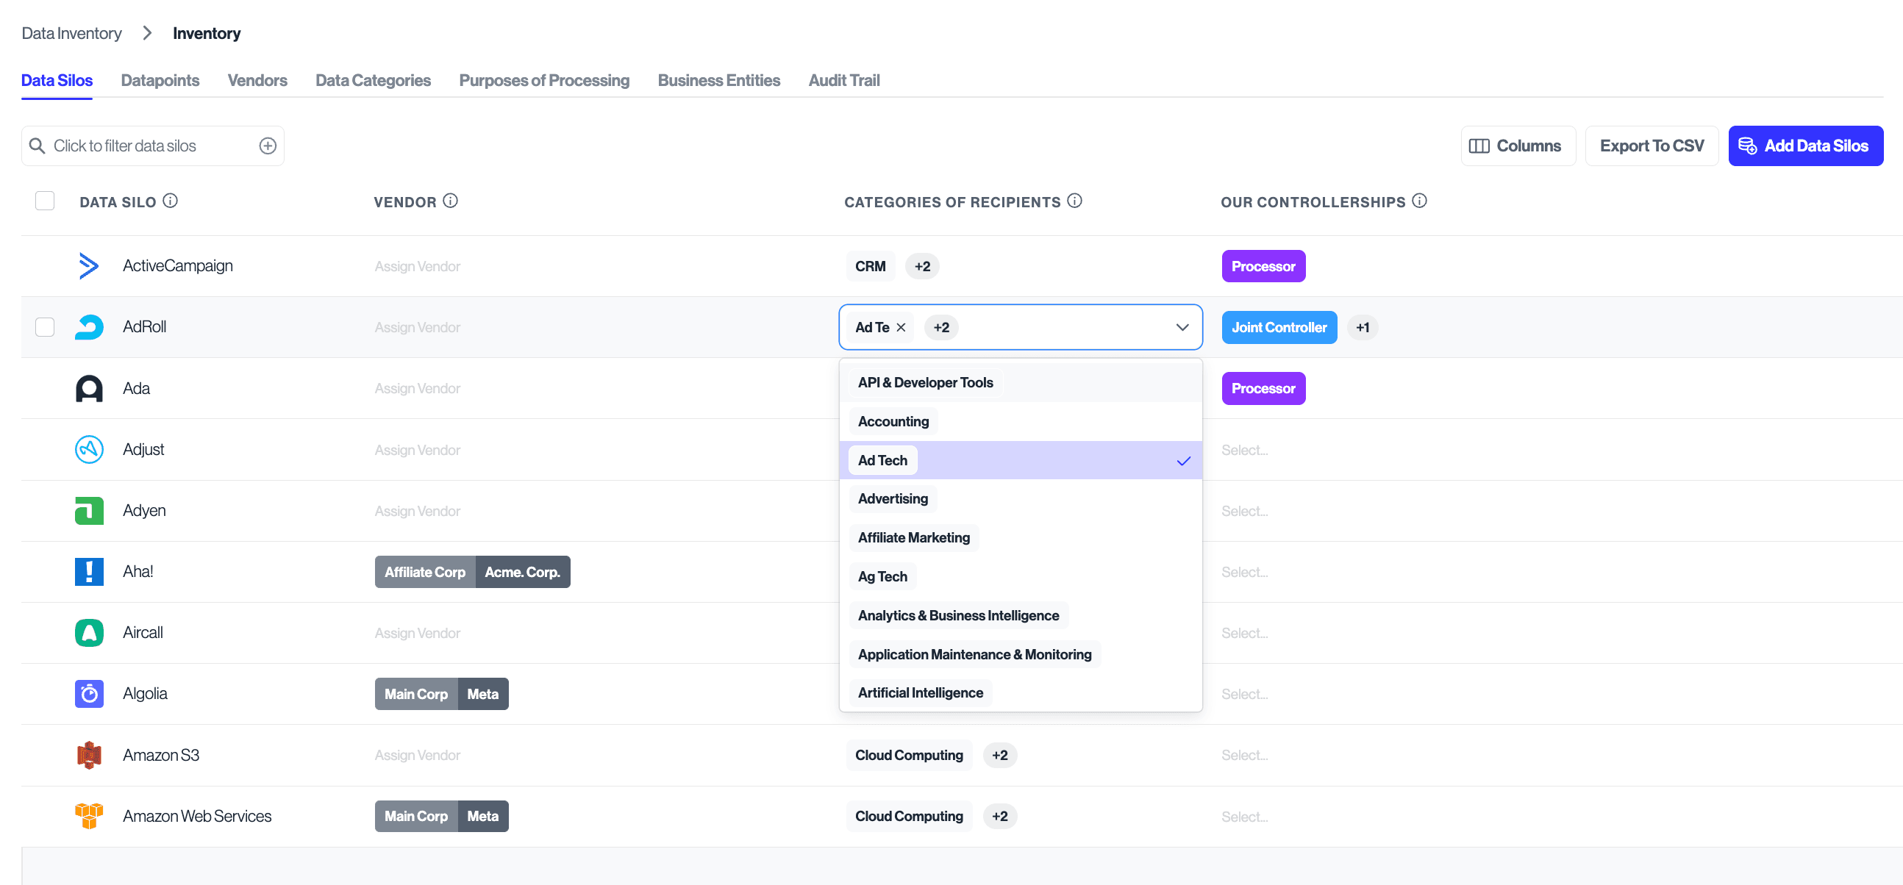Click the Algolia logo icon
This screenshot has height=885, width=1903.
89,694
